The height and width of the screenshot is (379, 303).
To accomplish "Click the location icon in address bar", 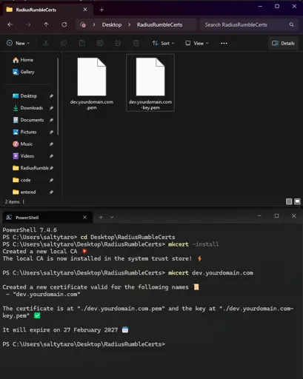I will coord(83,24).
